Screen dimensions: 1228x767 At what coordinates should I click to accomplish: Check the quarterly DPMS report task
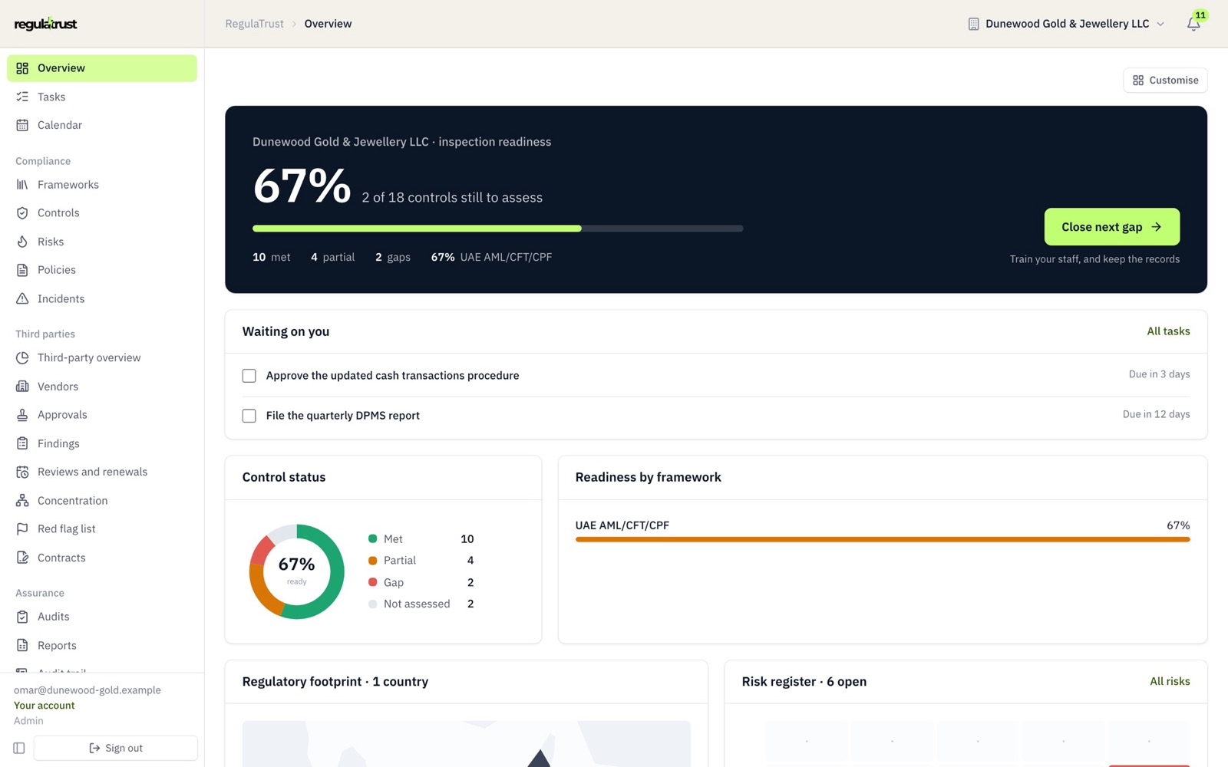click(249, 416)
